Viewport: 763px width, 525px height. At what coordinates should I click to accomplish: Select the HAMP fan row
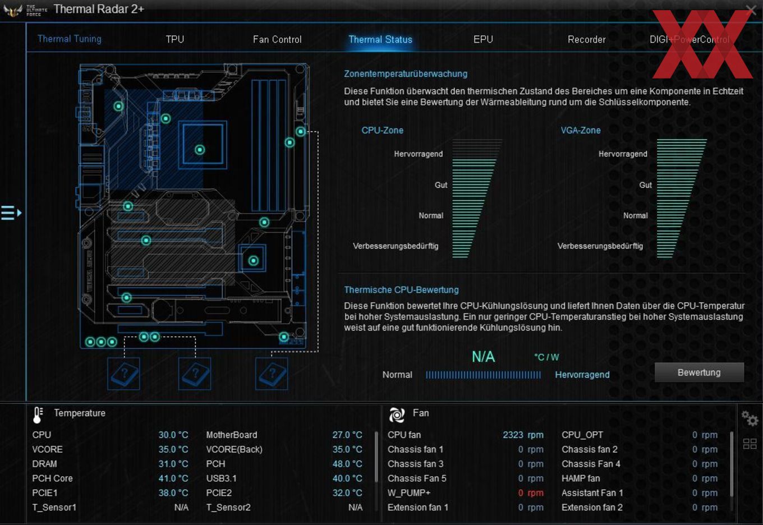(x=640, y=478)
